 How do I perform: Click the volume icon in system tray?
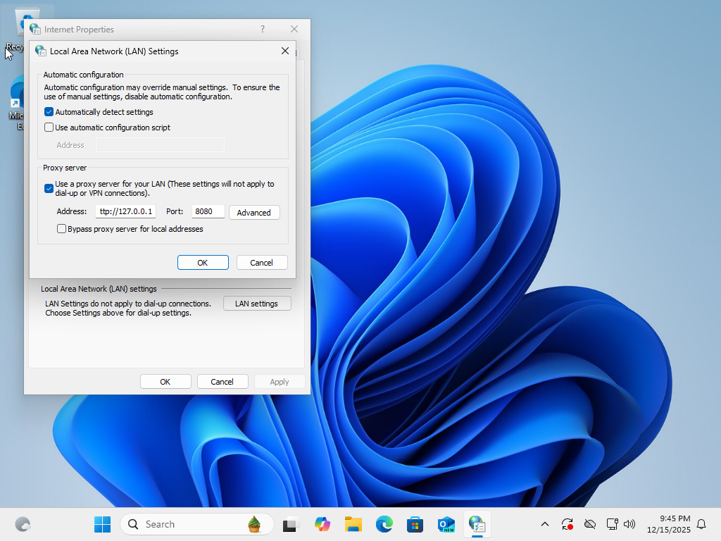[x=629, y=524]
